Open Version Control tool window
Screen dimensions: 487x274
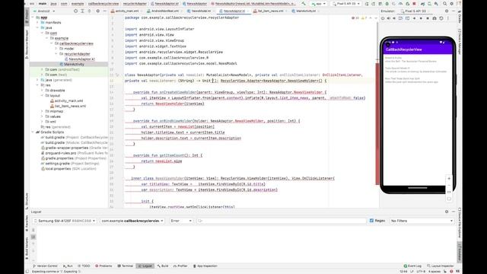click(45, 266)
